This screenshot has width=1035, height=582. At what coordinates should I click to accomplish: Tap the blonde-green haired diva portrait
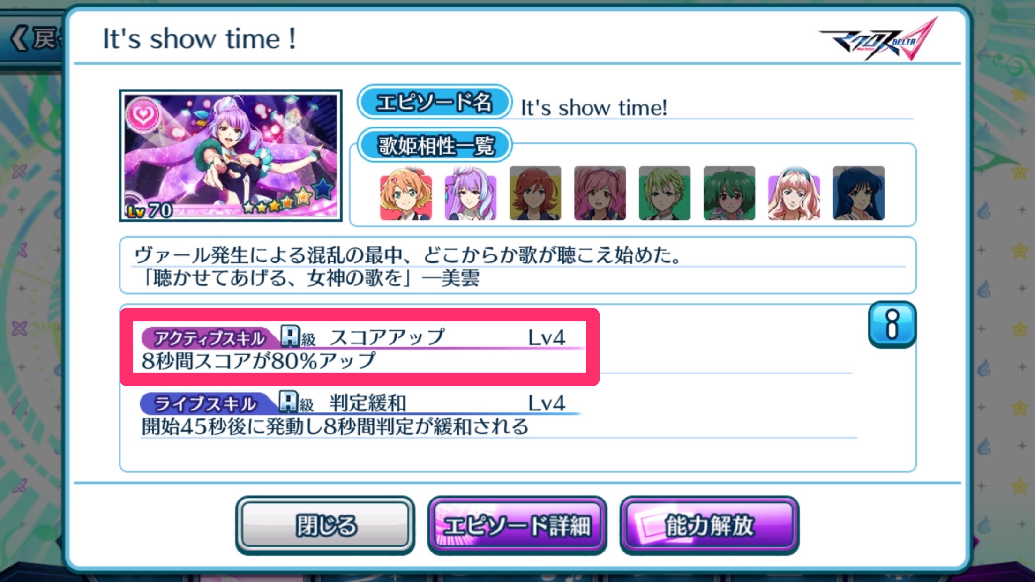point(665,193)
